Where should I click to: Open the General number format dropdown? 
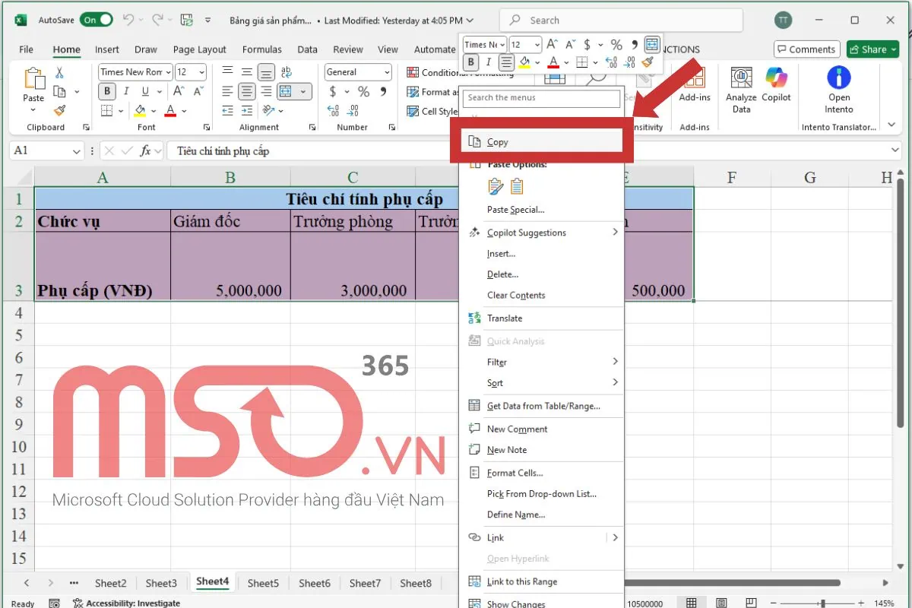coord(357,71)
